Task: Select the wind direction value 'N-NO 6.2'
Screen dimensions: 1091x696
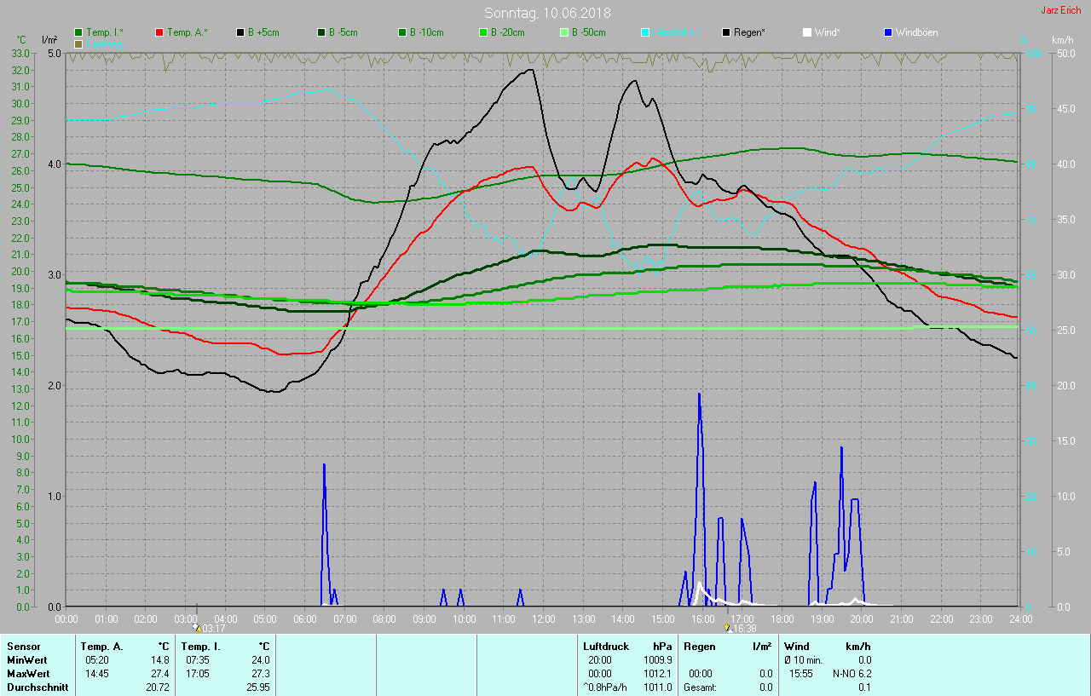Action: [851, 674]
